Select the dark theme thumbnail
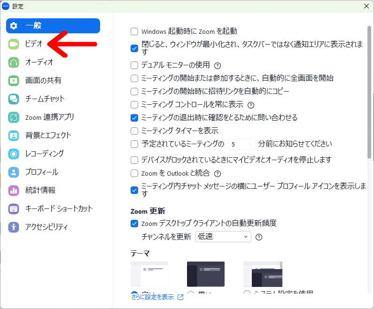Screen dimensions: 374x309 (206, 274)
